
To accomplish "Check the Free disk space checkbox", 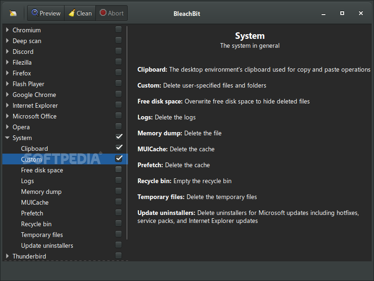I will (x=119, y=170).
